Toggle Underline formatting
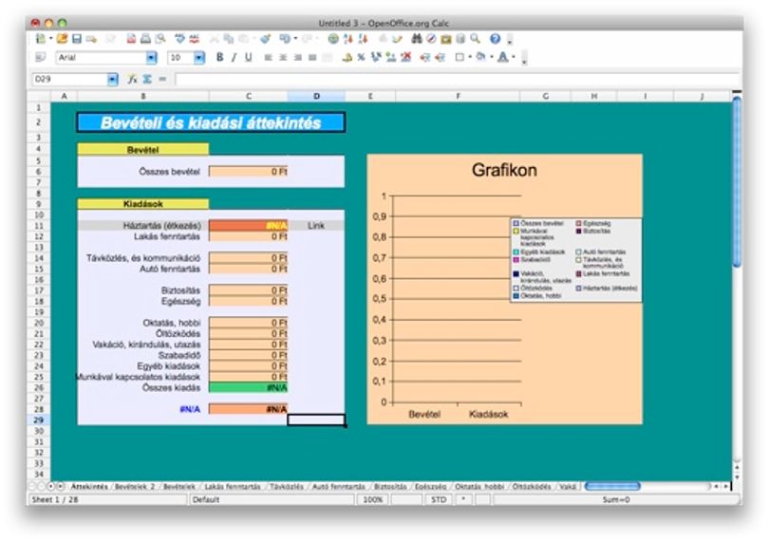Screen dimensions: 769x541 click(x=249, y=57)
